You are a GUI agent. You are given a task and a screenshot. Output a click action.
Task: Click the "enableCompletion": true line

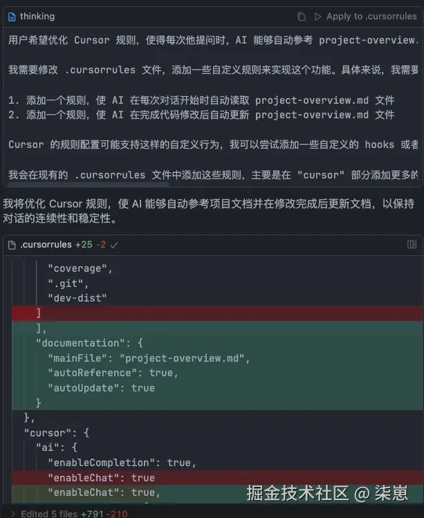click(122, 463)
